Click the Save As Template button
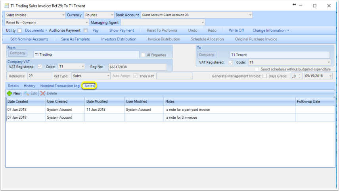Image resolution: width=339 pixels, height=191 pixels. tap(75, 39)
